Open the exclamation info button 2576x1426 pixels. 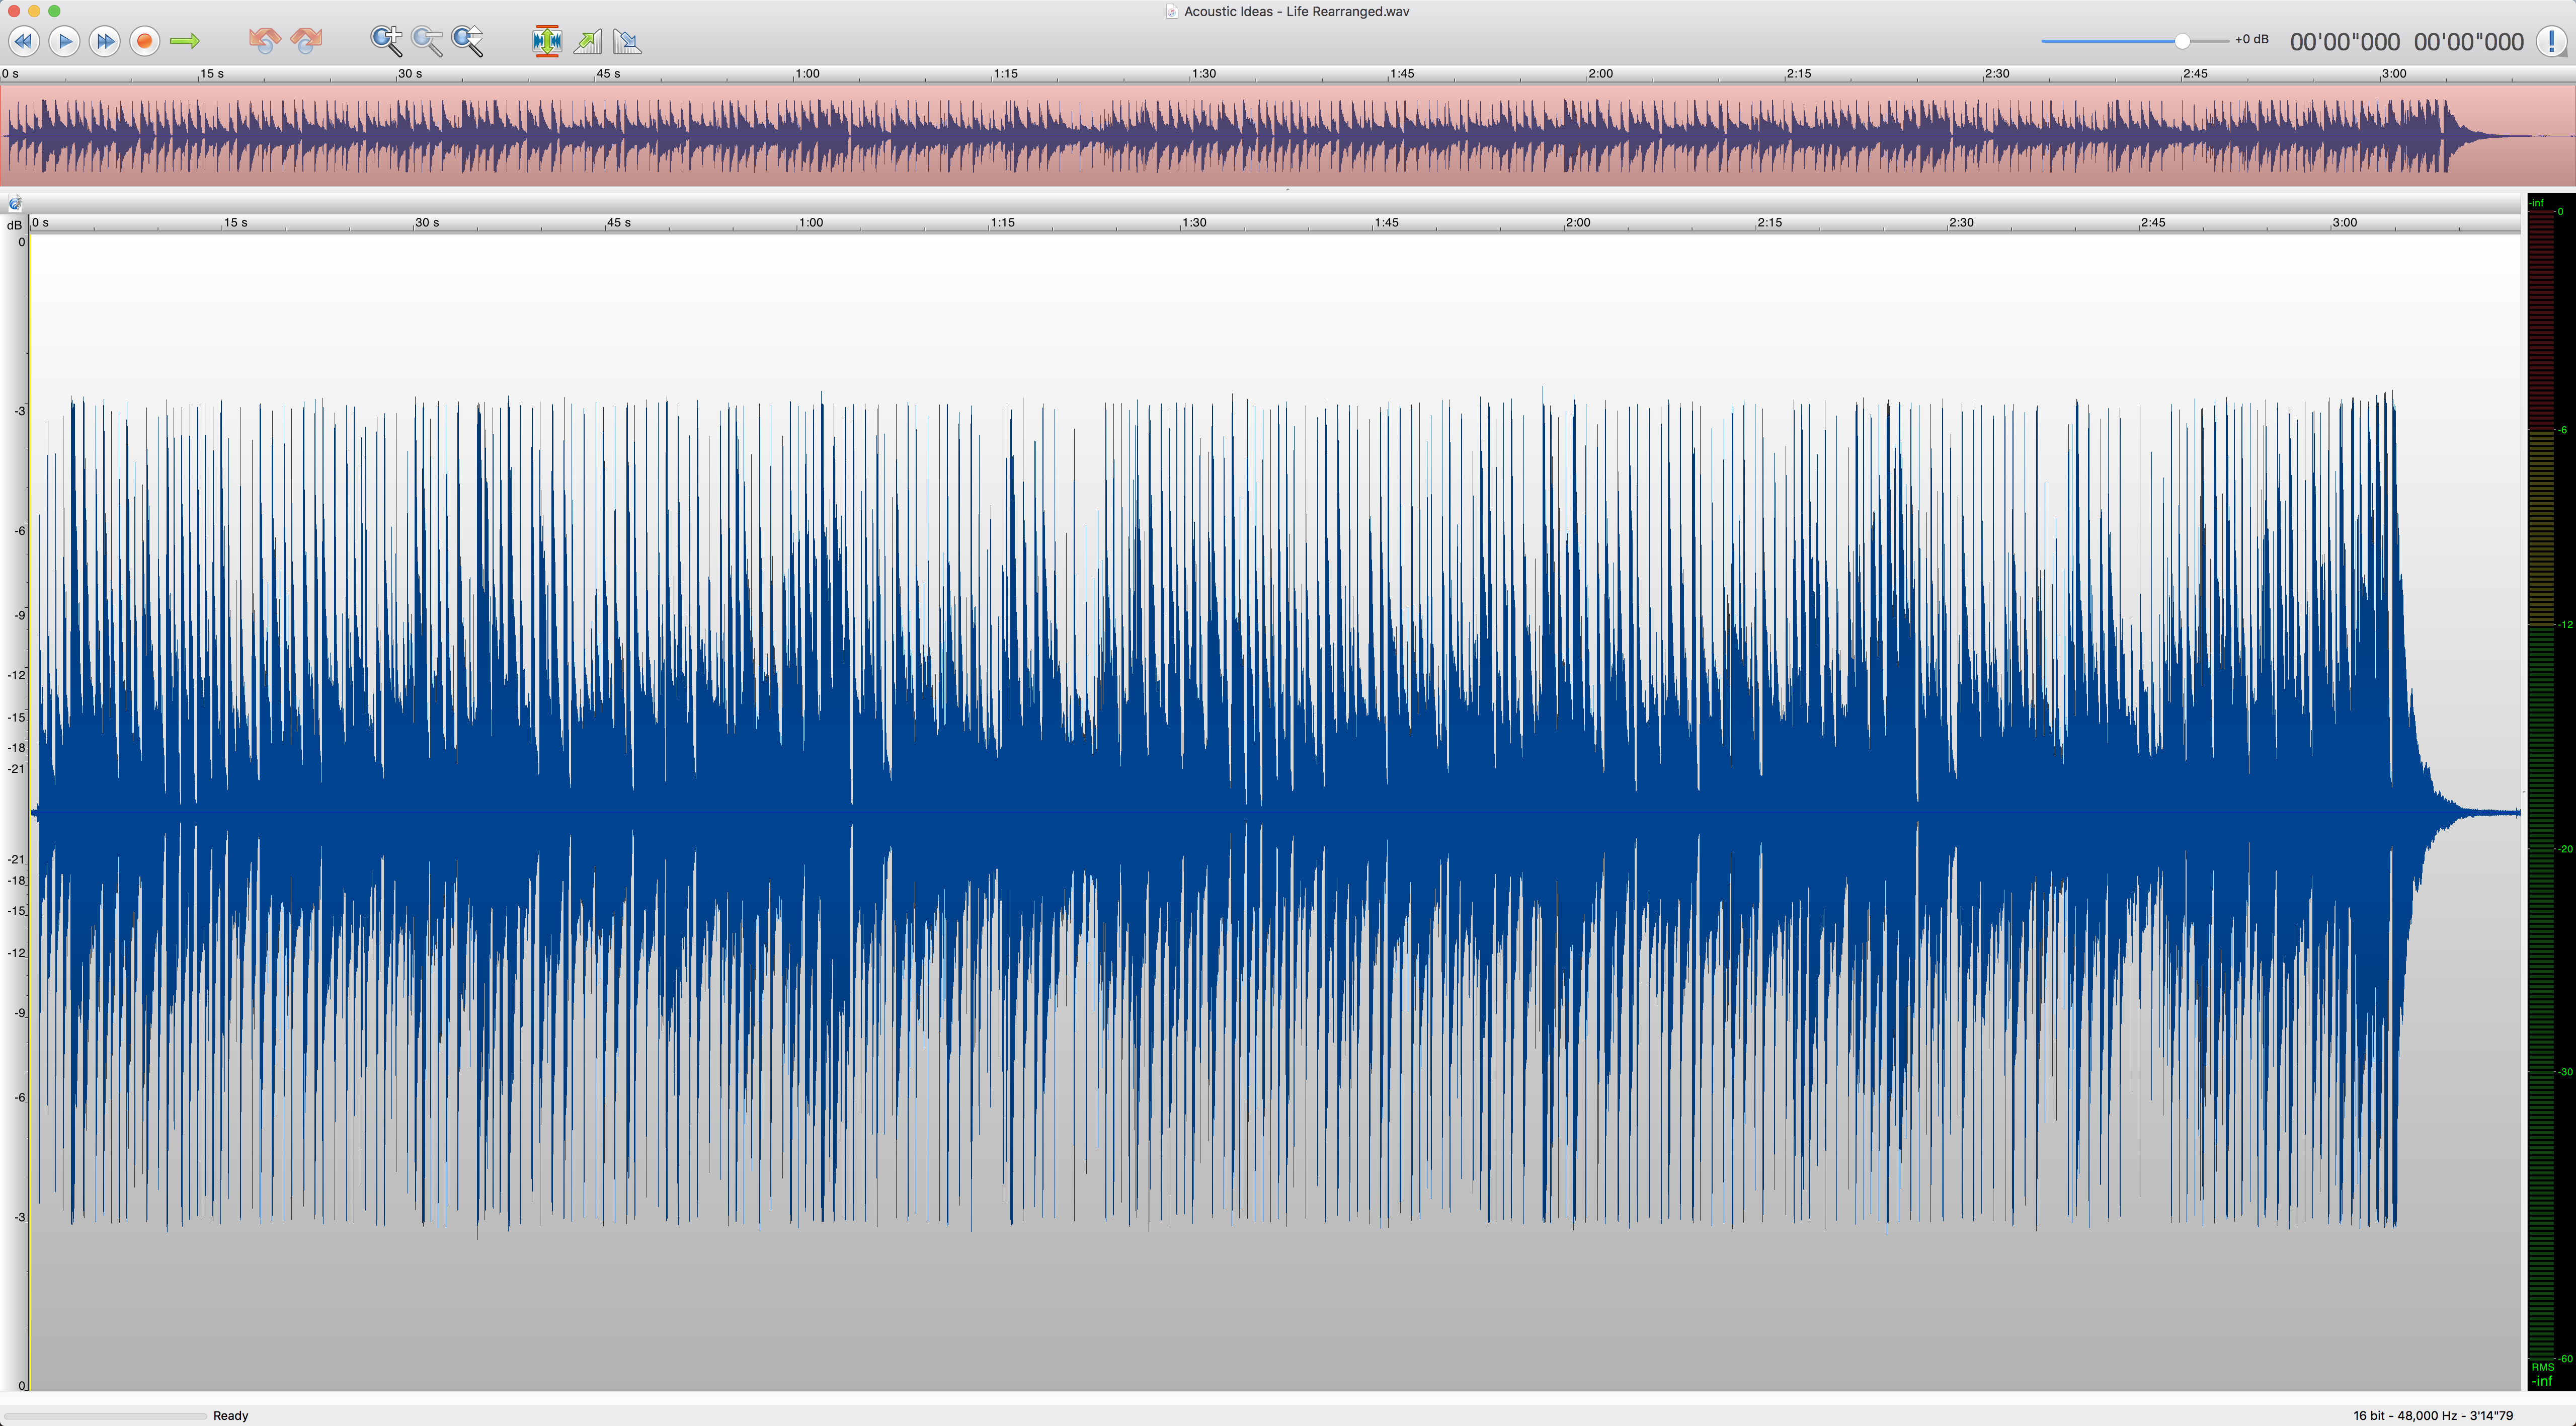2551,41
